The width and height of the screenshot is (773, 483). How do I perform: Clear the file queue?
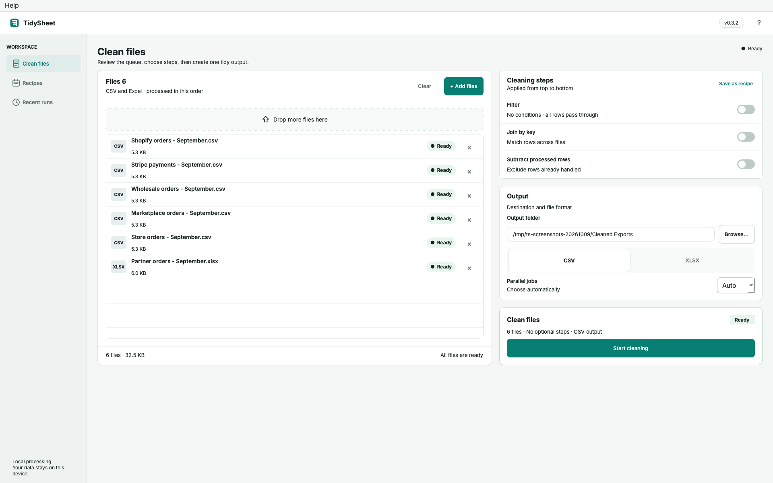(424, 86)
